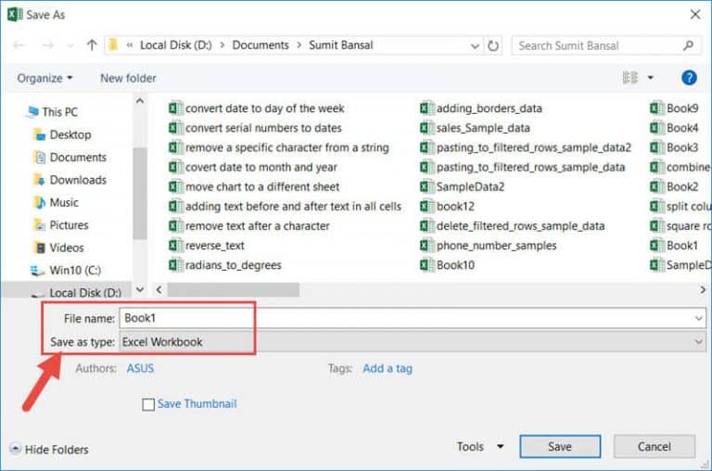Expand the File name dropdown arrow
Image resolution: width=712 pixels, height=471 pixels.
698,318
